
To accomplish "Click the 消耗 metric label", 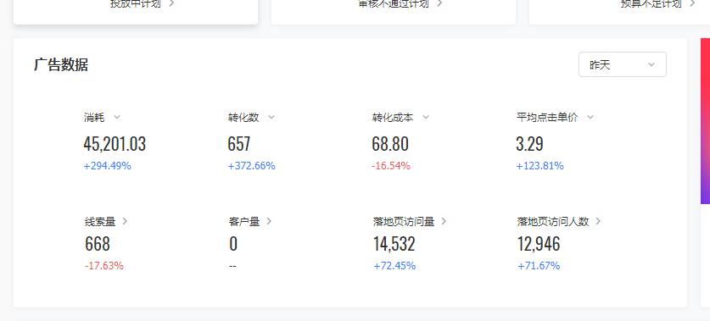I will tap(94, 118).
